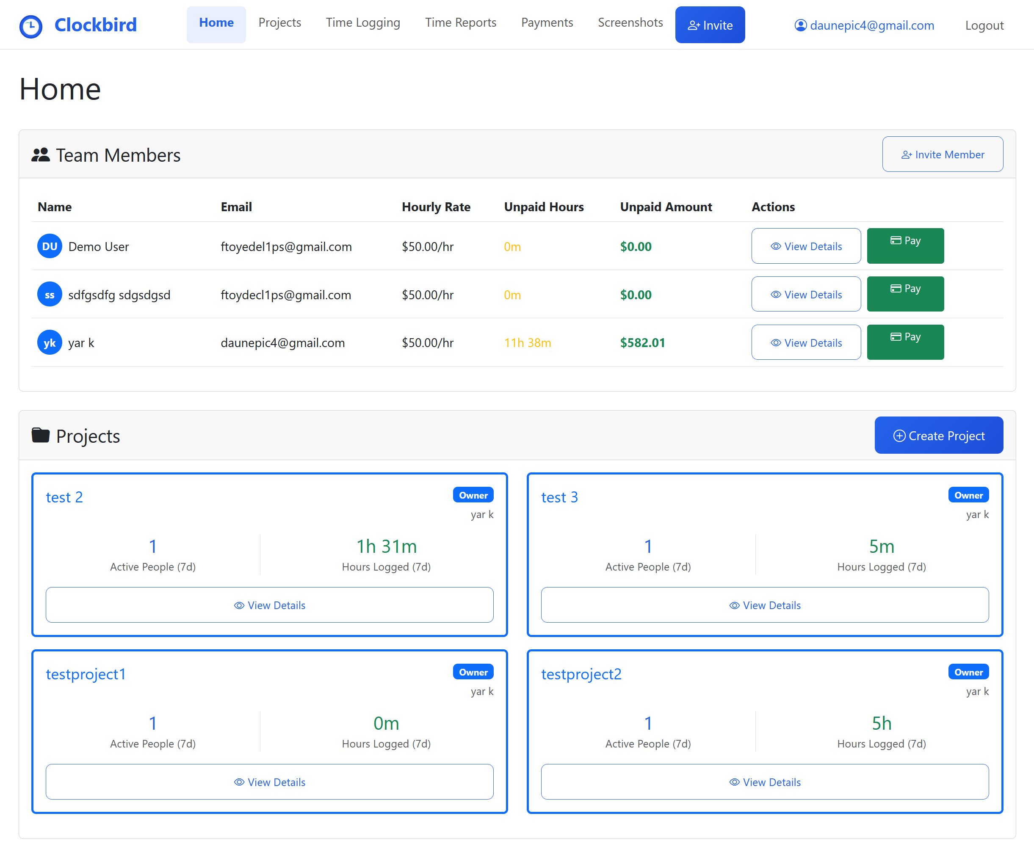Click user profile icon beside daunepic4@gmail.com
The height and width of the screenshot is (855, 1034).
tap(801, 25)
